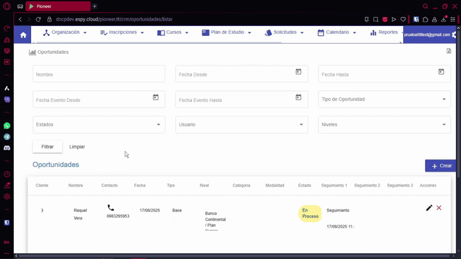Click the phone icon in Contacto column
This screenshot has width=461, height=259.
pyautogui.click(x=111, y=208)
